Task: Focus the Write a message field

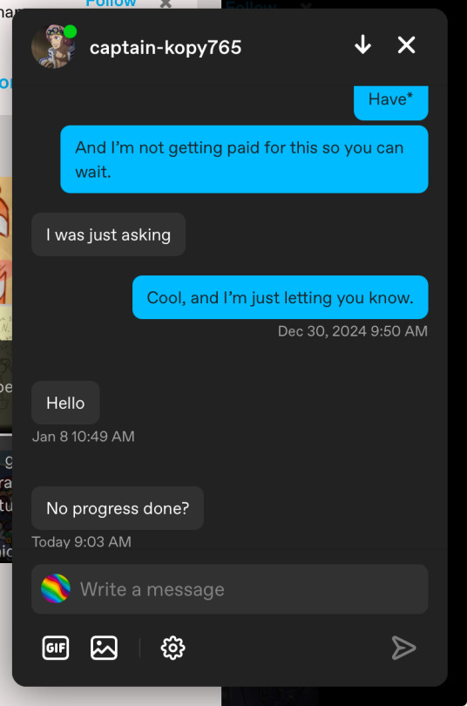Action: 230,589
